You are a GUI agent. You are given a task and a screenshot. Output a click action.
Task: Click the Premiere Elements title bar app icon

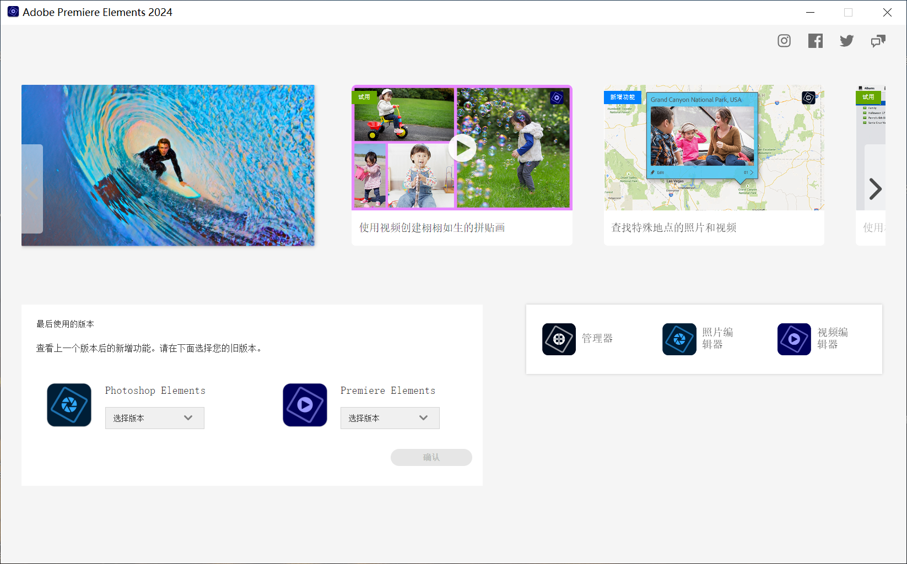coord(13,12)
